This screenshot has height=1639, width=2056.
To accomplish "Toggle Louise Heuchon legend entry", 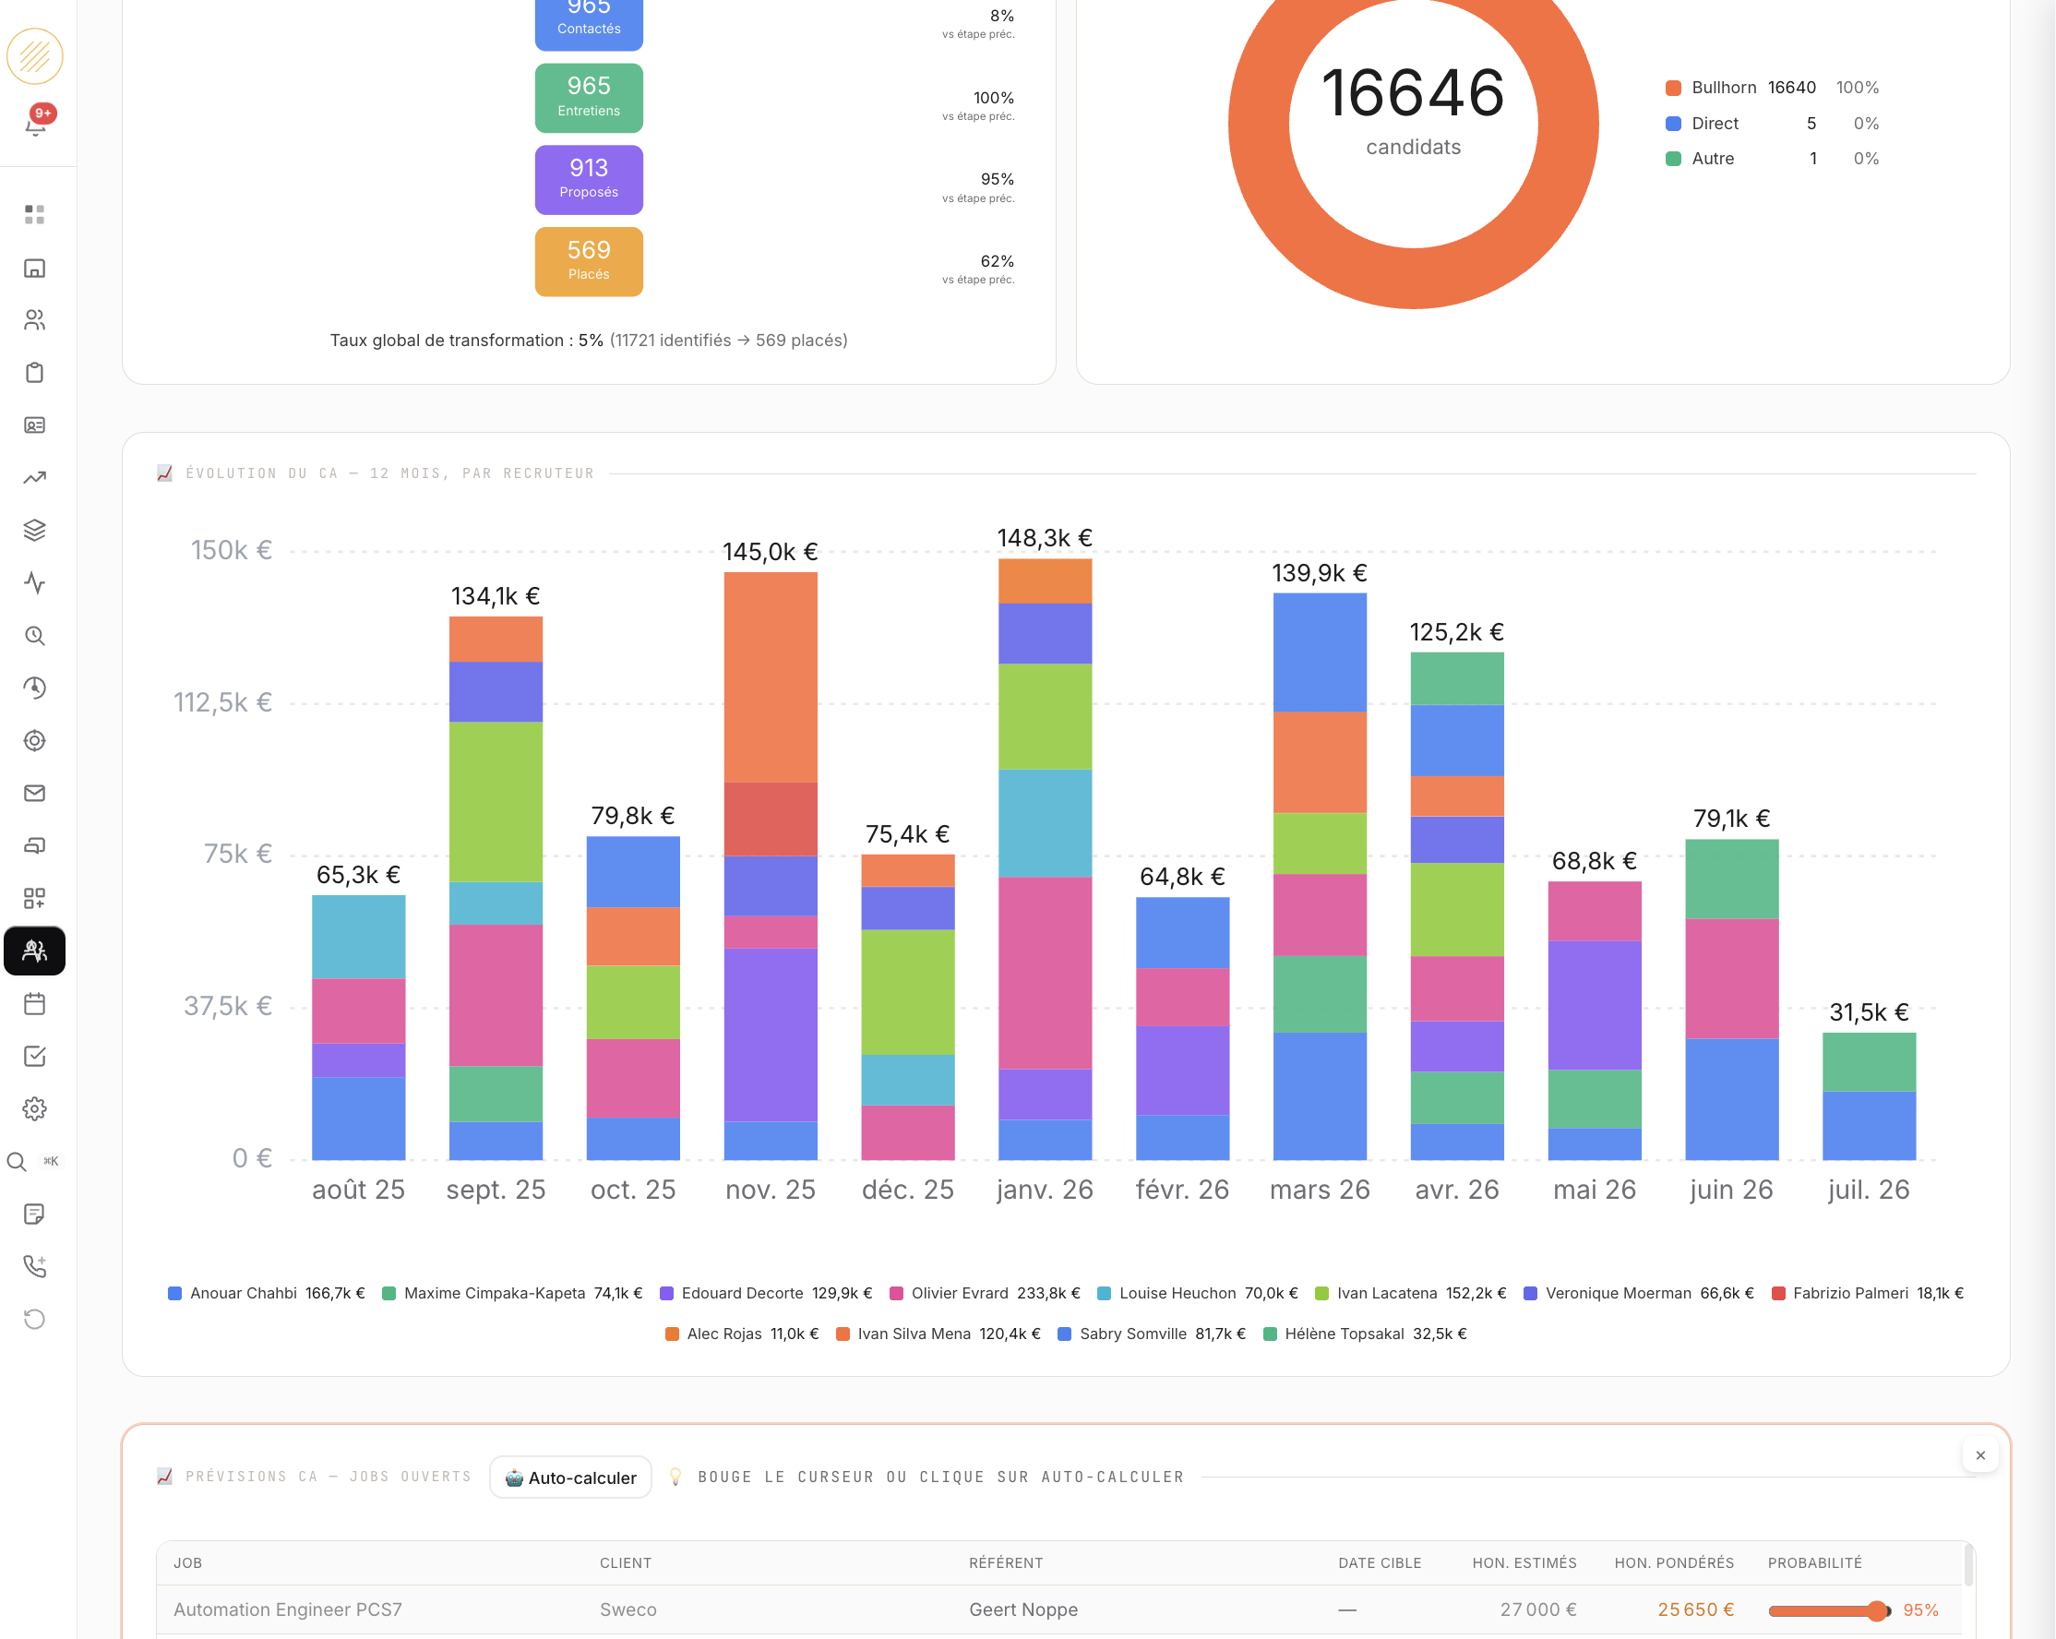I will pyautogui.click(x=1198, y=1293).
